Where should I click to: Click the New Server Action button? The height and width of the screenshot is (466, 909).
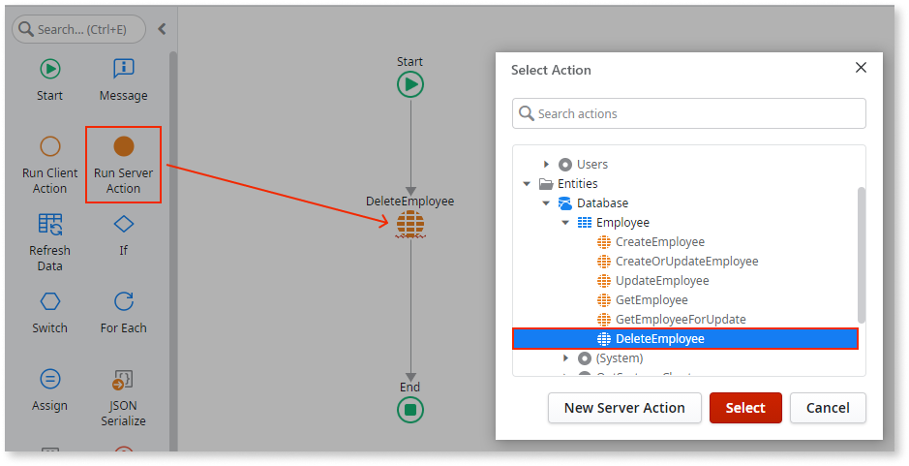(624, 408)
